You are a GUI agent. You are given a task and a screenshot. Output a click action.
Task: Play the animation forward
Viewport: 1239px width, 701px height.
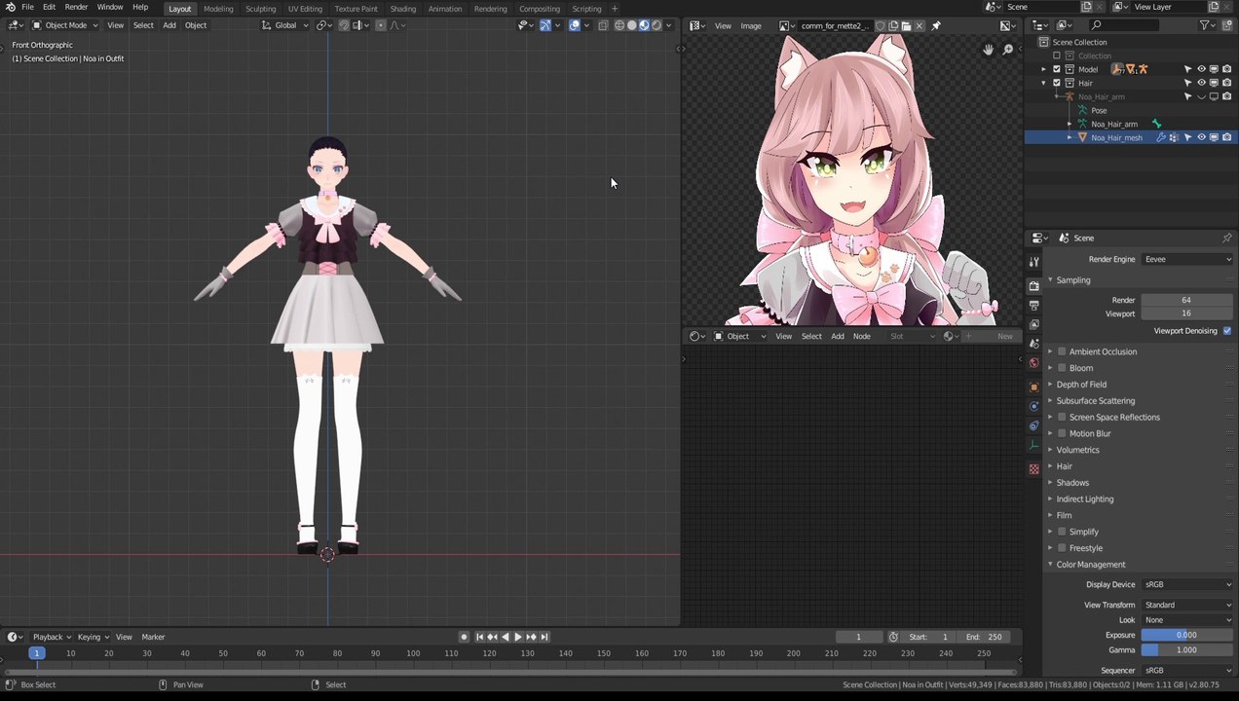(518, 637)
